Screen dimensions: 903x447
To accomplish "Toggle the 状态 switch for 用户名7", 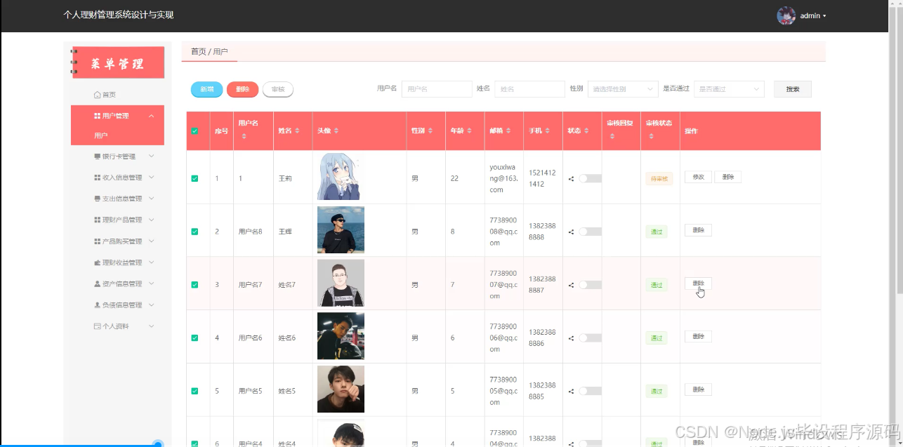I will pyautogui.click(x=591, y=285).
